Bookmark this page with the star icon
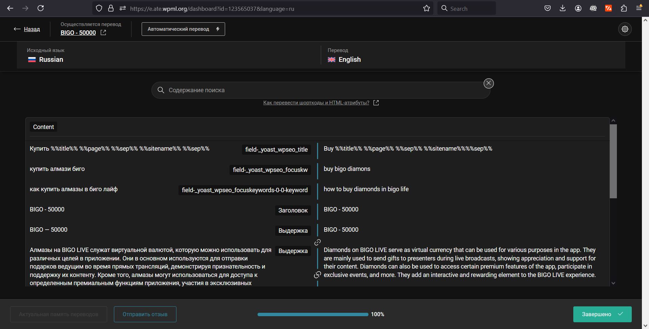649x329 pixels. click(x=427, y=8)
